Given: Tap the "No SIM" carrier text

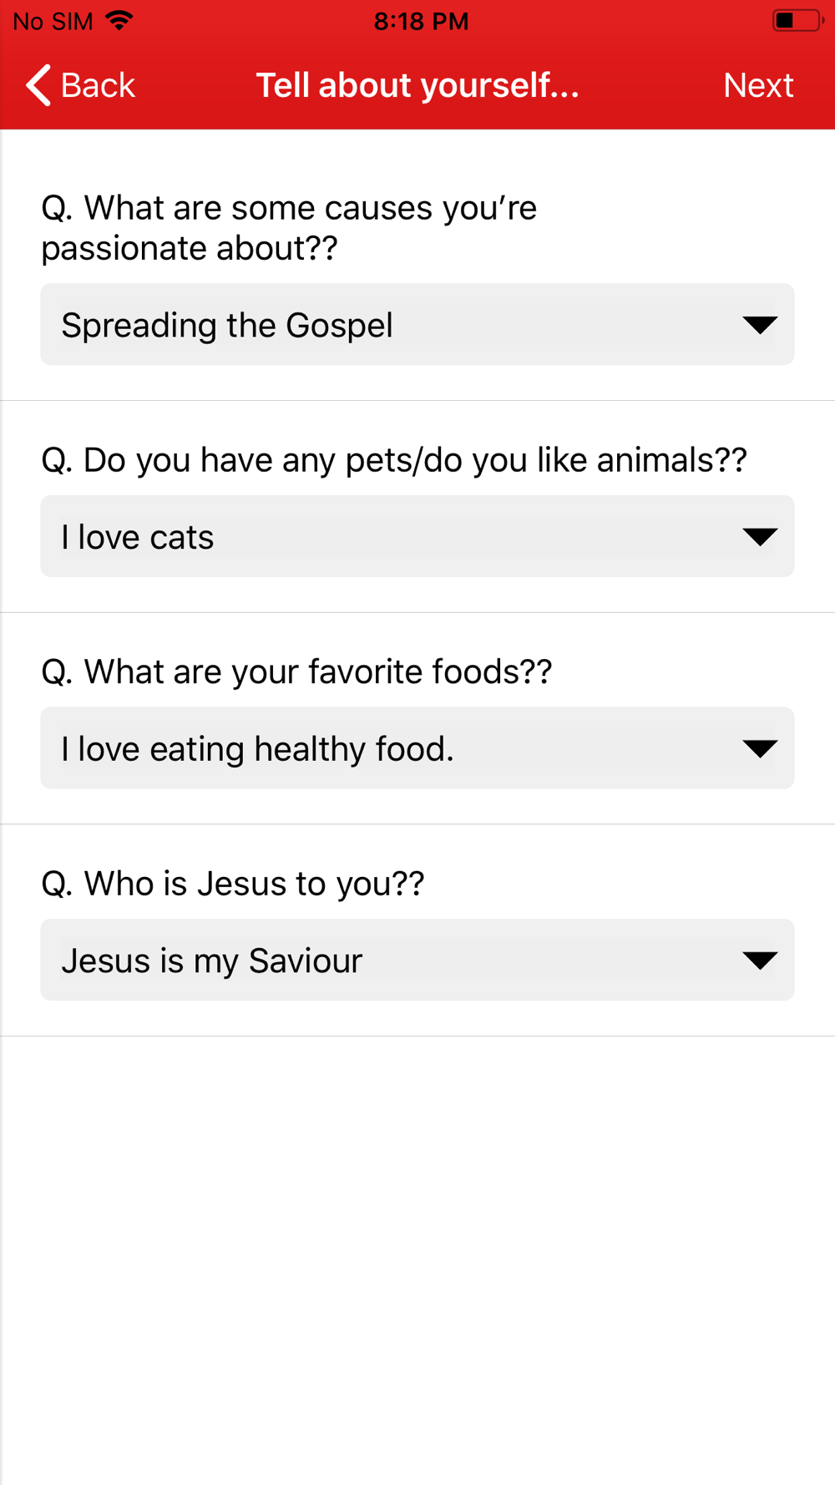Looking at the screenshot, I should [53, 21].
